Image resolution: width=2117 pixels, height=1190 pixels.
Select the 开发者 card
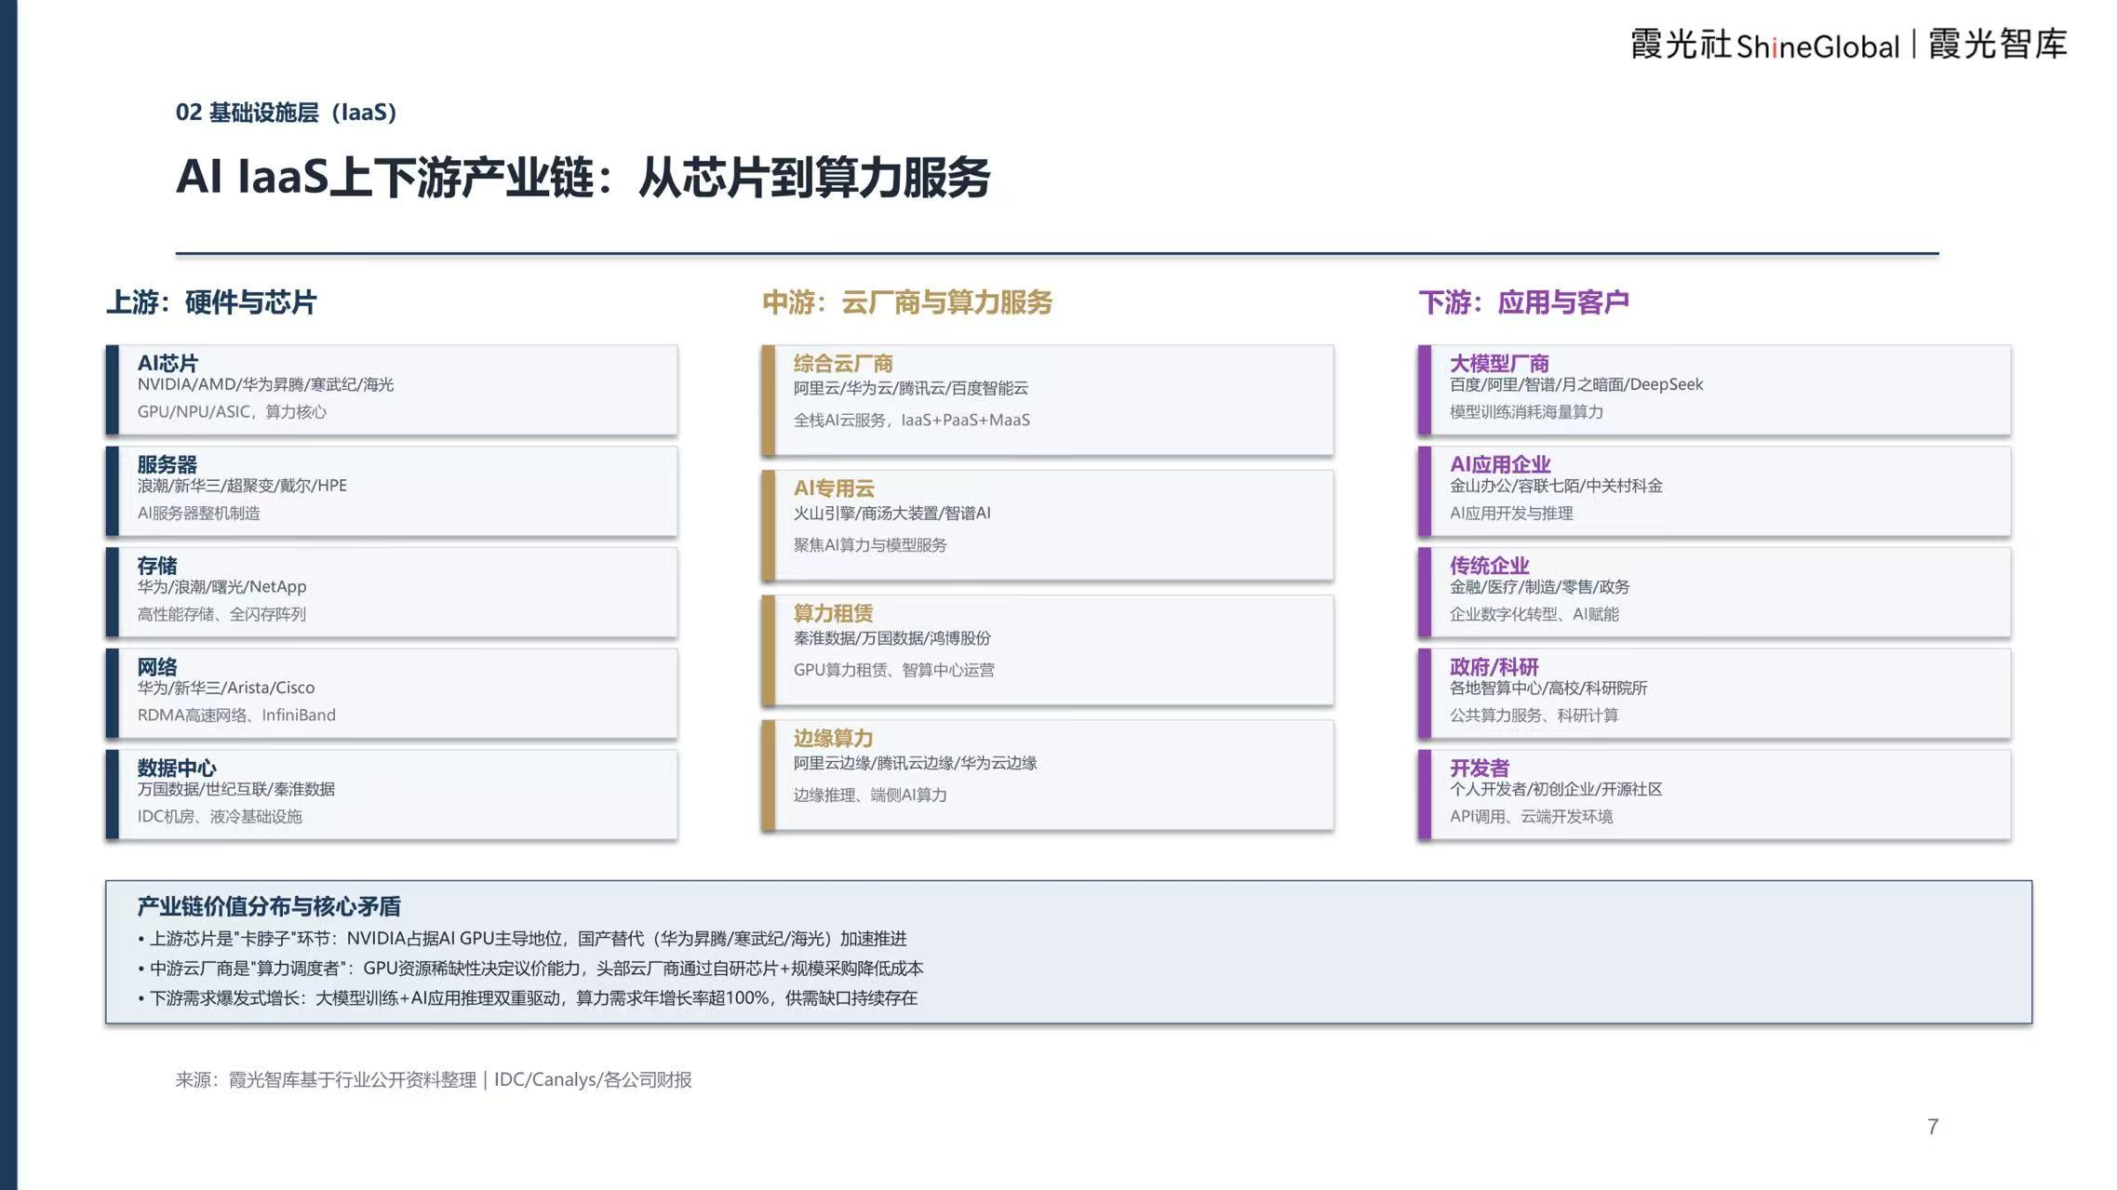coord(1714,795)
